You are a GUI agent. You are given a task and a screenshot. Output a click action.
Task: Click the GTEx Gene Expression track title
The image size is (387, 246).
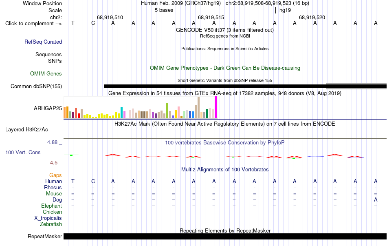tap(225, 93)
